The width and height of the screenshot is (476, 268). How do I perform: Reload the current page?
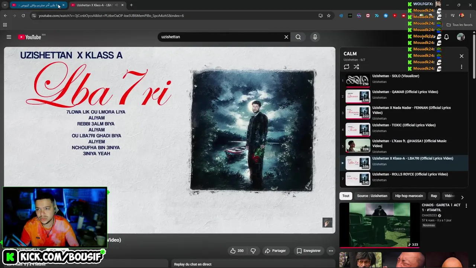pyautogui.click(x=23, y=16)
